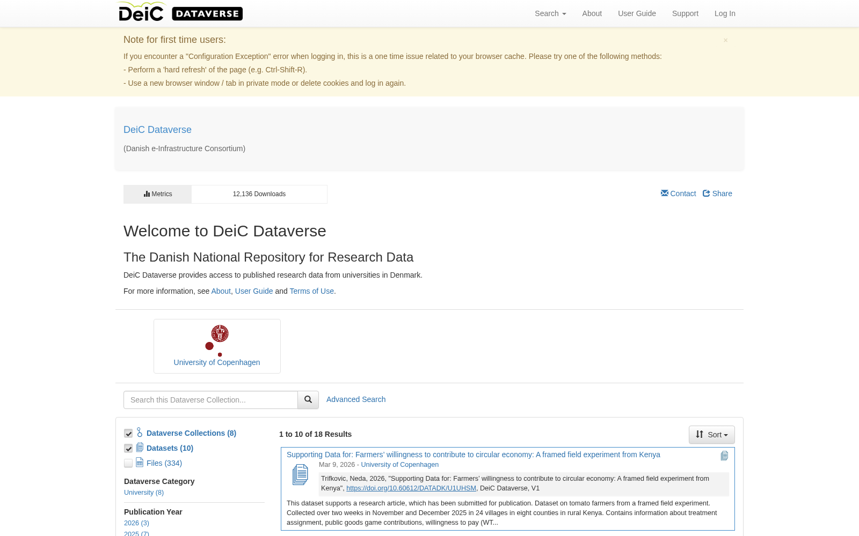This screenshot has height=536, width=859.
Task: Filter by publication year 2026 (3)
Action: pyautogui.click(x=136, y=523)
